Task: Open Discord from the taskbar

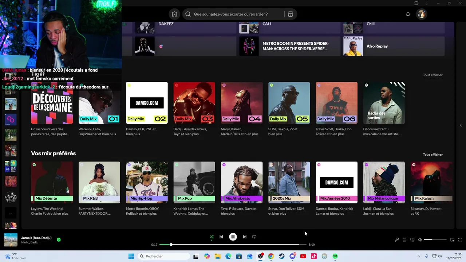Action: [x=292, y=256]
